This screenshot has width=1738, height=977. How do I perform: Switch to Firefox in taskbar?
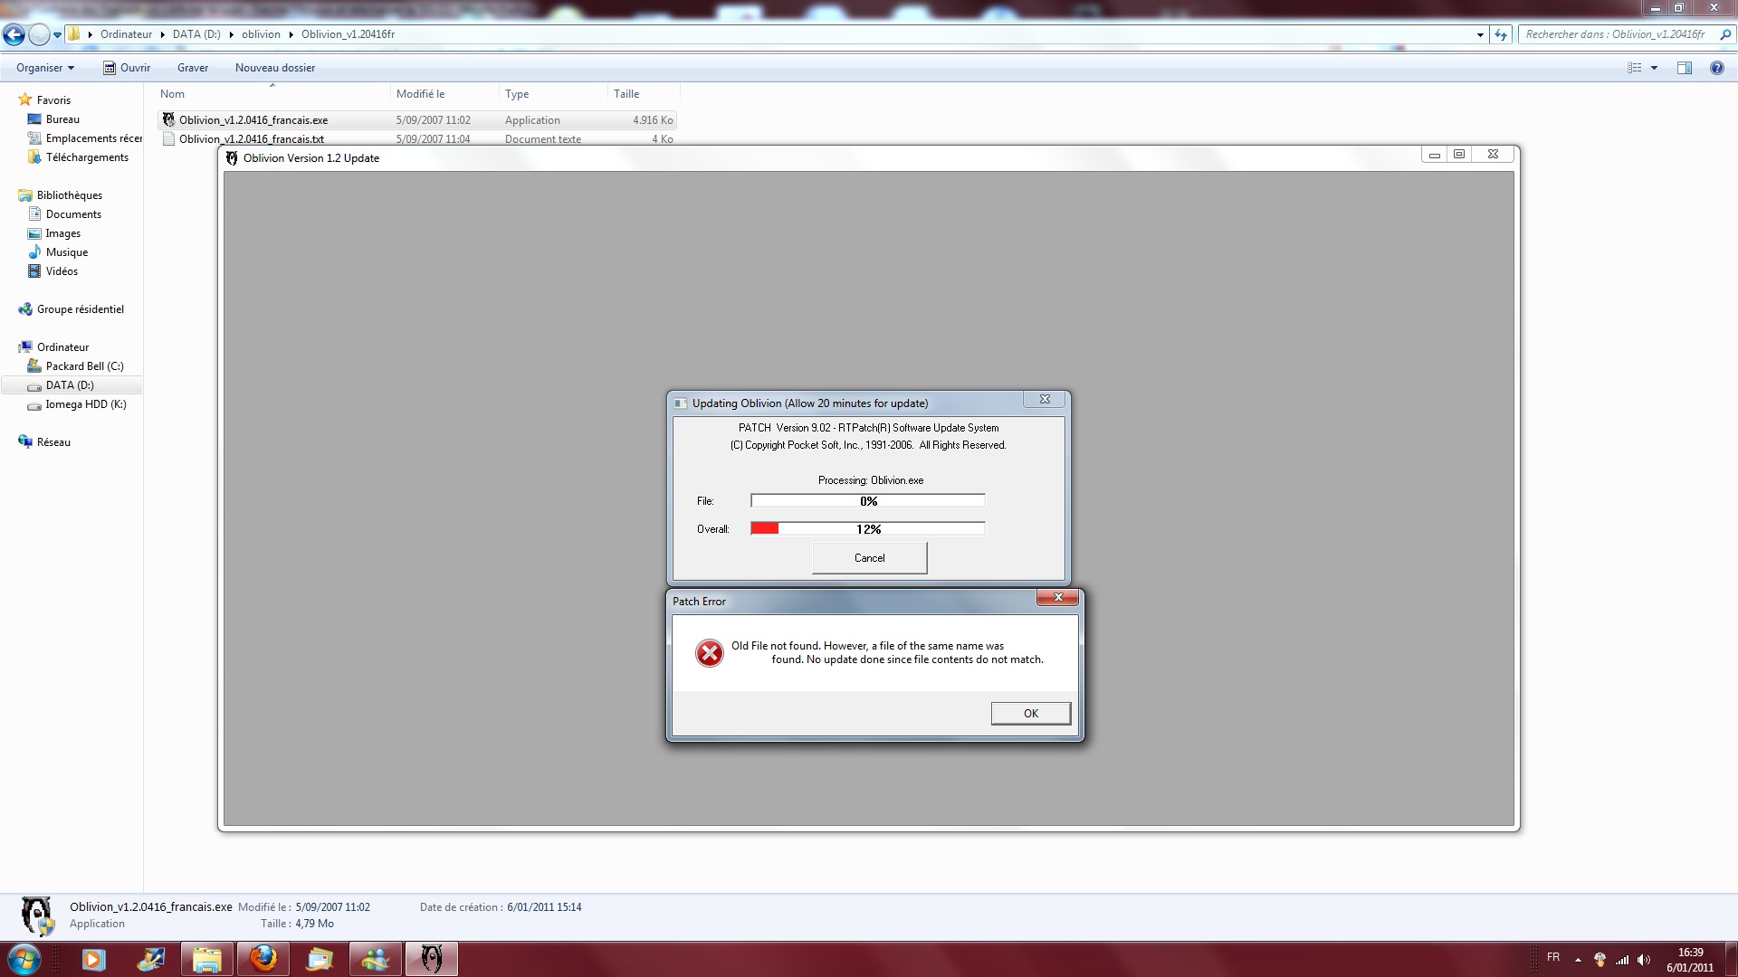263,959
